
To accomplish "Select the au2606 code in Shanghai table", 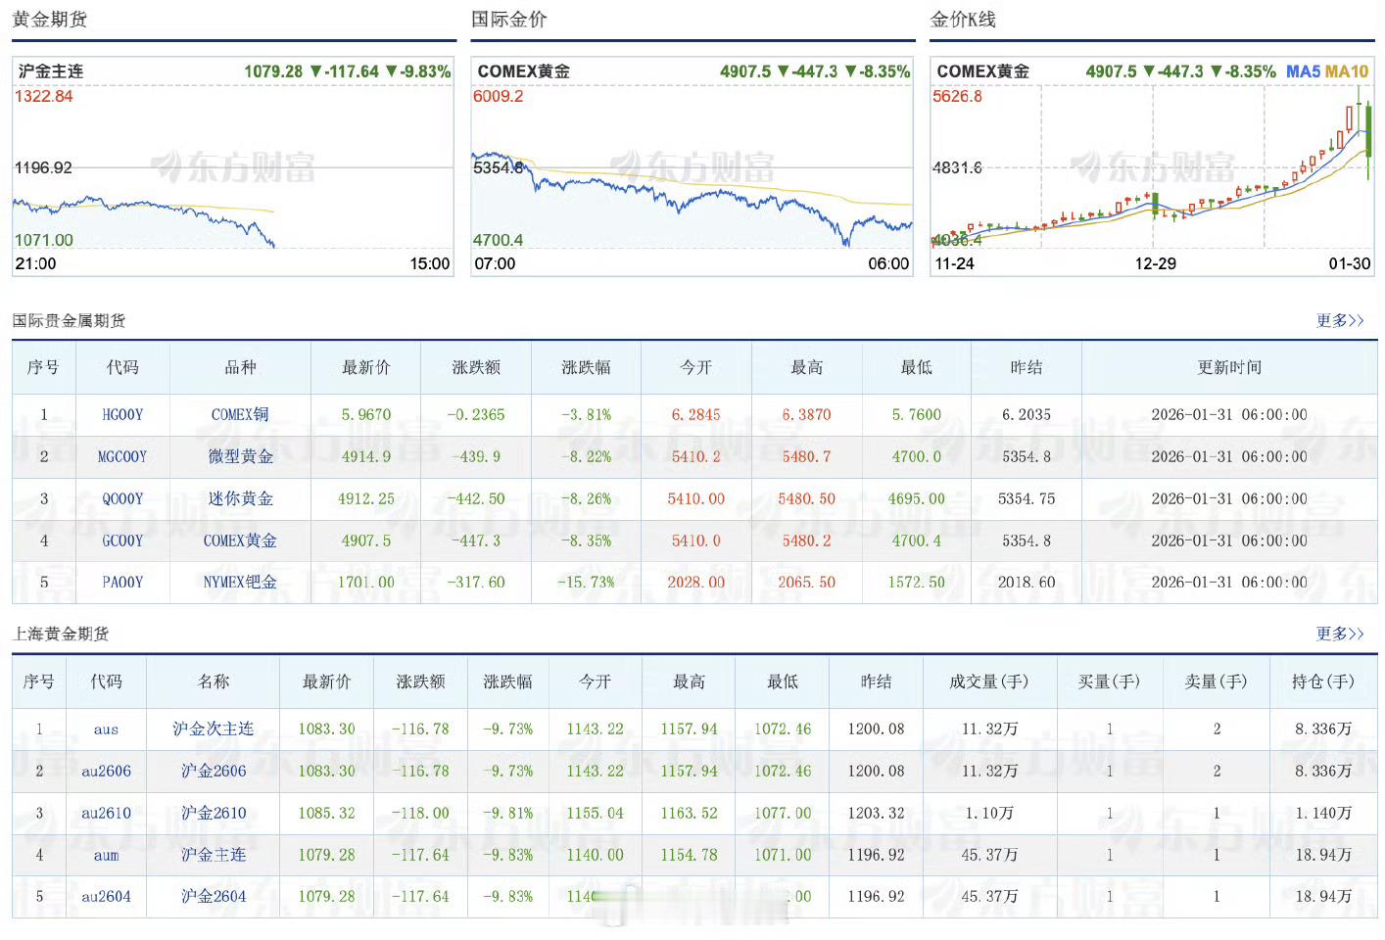I will tap(106, 771).
